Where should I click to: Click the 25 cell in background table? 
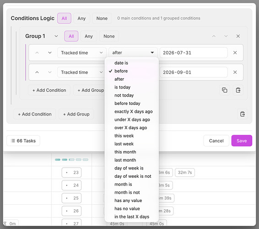pos(71,198)
